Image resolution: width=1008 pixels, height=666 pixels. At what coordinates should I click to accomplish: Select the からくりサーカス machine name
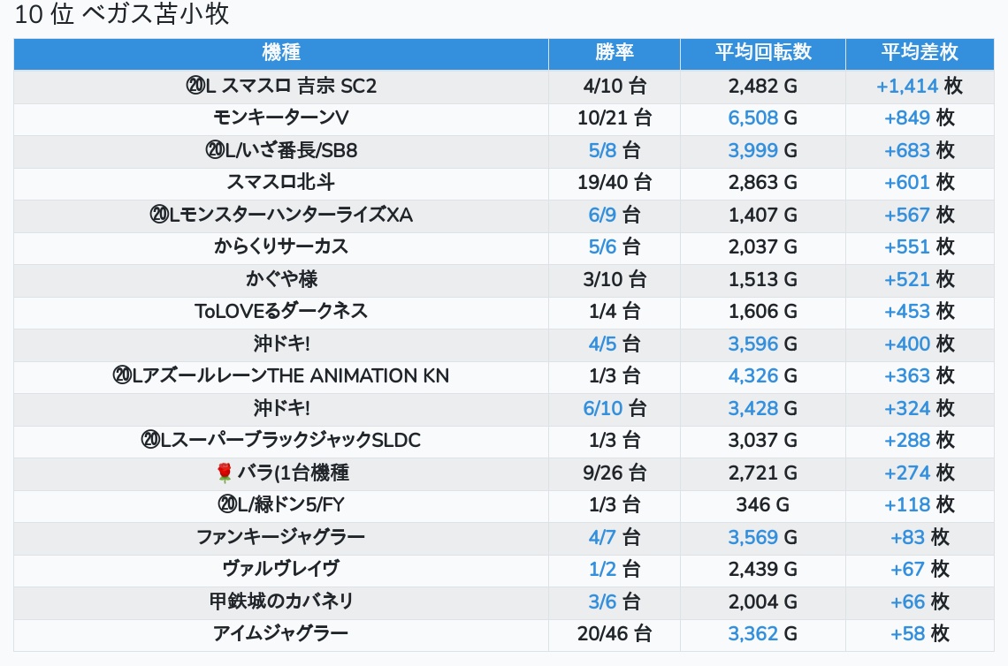[x=281, y=246]
